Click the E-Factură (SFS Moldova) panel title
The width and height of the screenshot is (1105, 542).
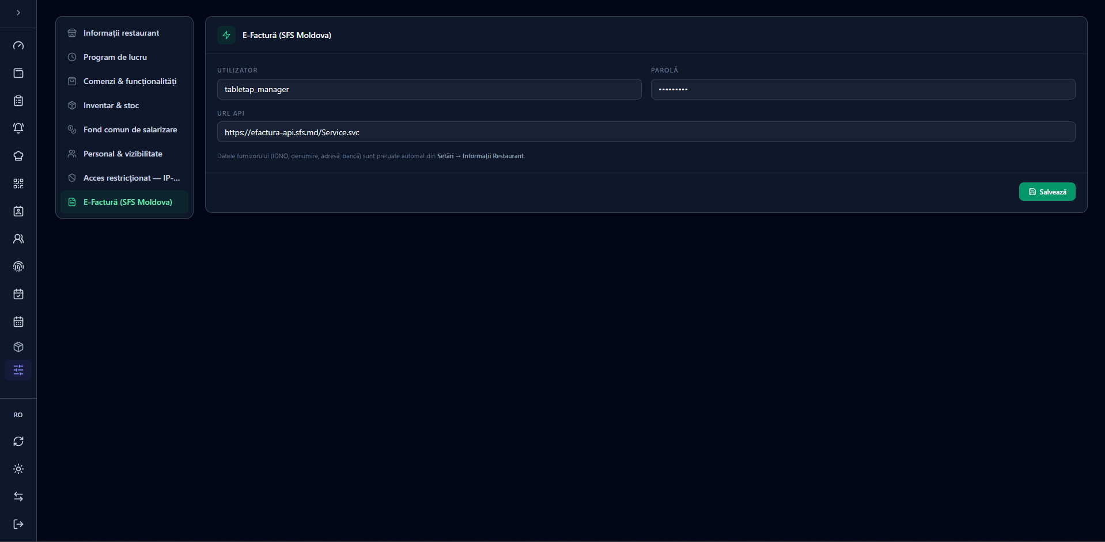[287, 35]
